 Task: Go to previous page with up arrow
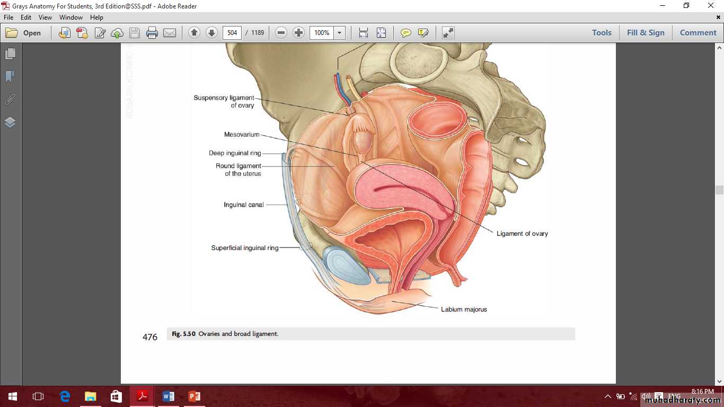[x=194, y=33]
